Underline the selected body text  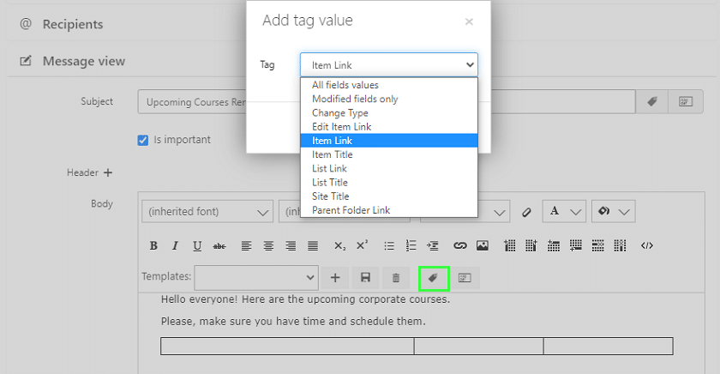197,246
